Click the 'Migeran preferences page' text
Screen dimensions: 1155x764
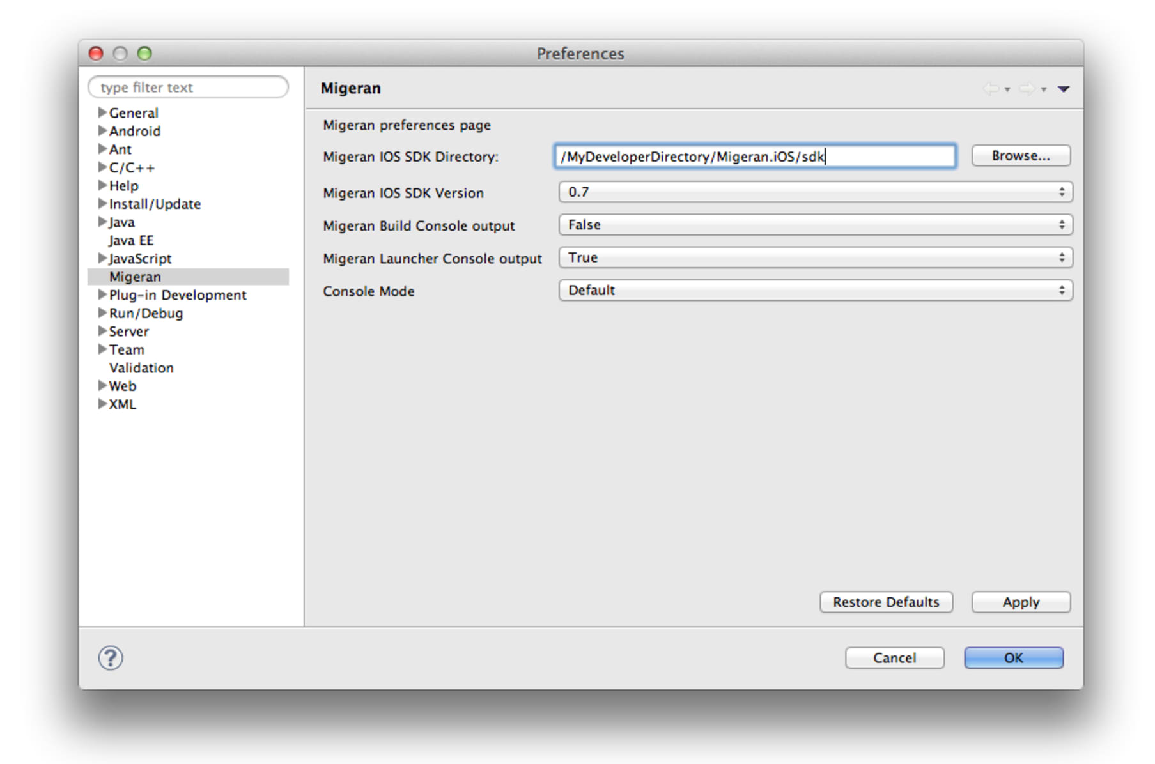click(x=407, y=125)
